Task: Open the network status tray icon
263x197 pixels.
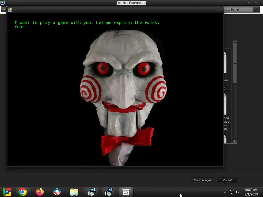Action: pyautogui.click(x=231, y=192)
